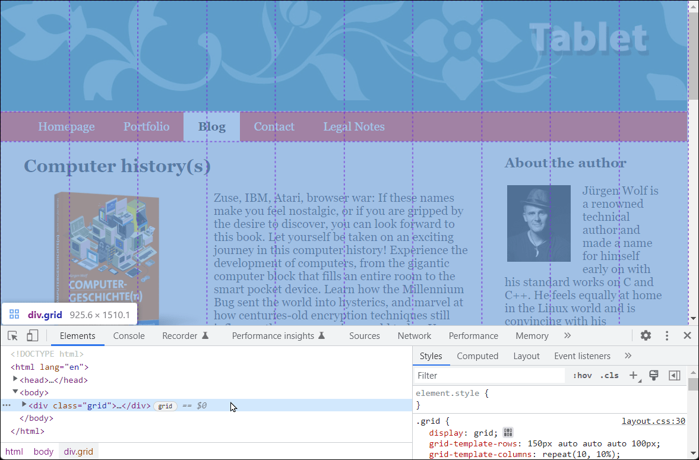Viewport: 699px width, 460px height.
Task: Expand the head element in the DOM tree
Action: point(15,379)
